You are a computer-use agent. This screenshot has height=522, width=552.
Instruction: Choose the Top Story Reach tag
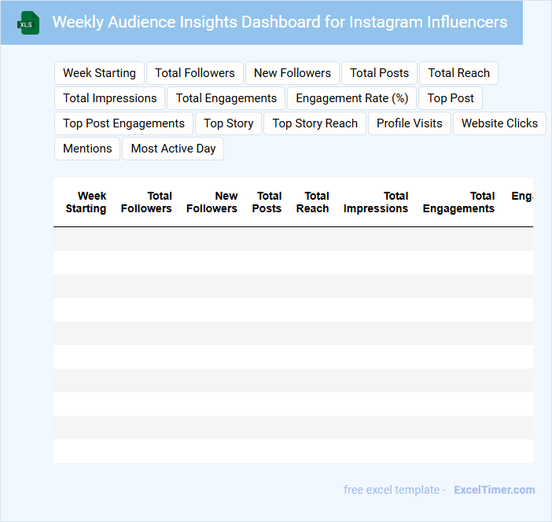315,123
